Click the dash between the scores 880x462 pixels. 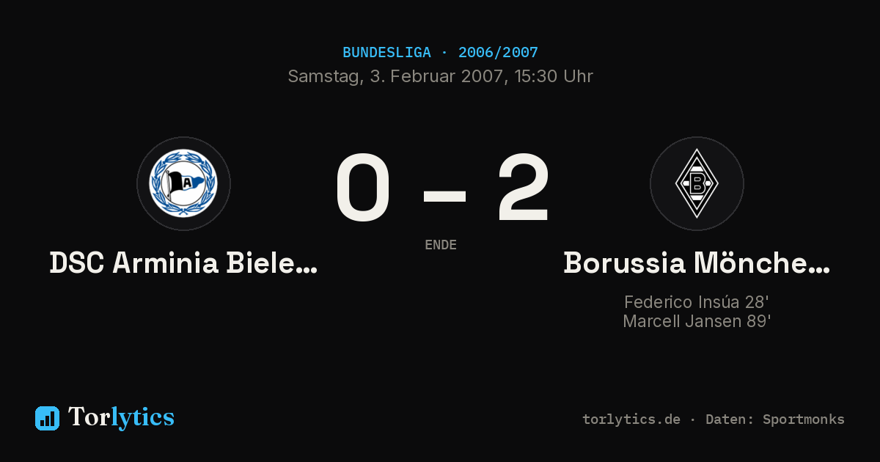[444, 196]
